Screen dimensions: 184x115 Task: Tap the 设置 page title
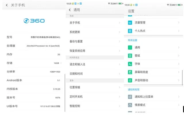(x=131, y=11)
